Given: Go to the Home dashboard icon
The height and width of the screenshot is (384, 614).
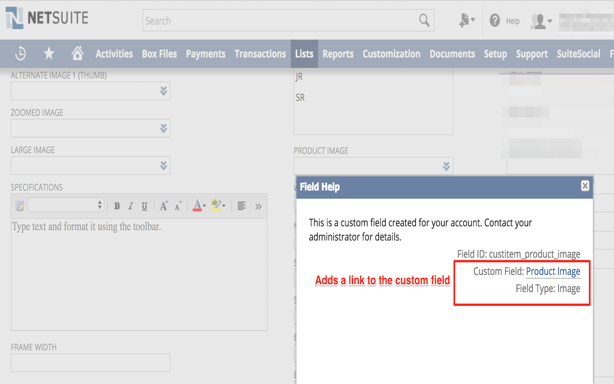Looking at the screenshot, I should coord(77,54).
